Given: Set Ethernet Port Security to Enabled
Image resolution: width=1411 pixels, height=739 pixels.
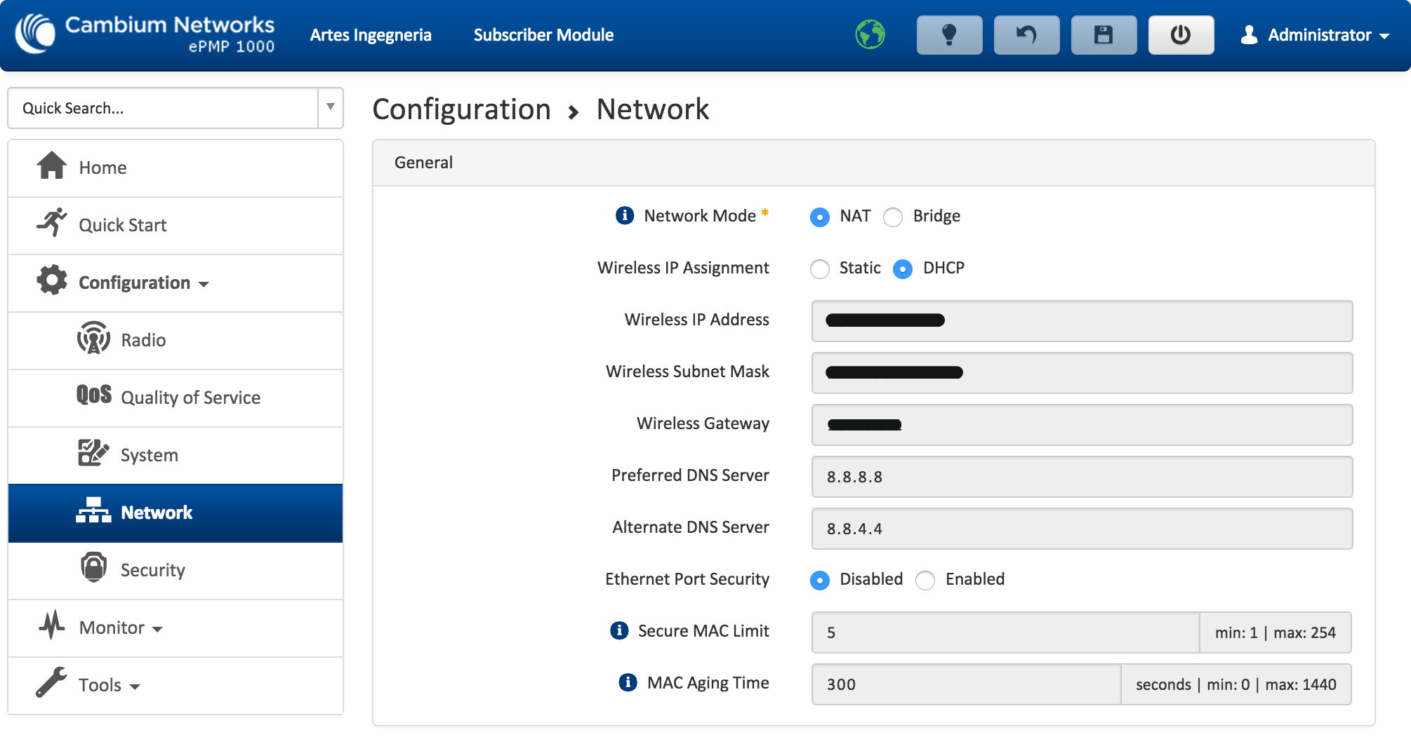Looking at the screenshot, I should (925, 581).
